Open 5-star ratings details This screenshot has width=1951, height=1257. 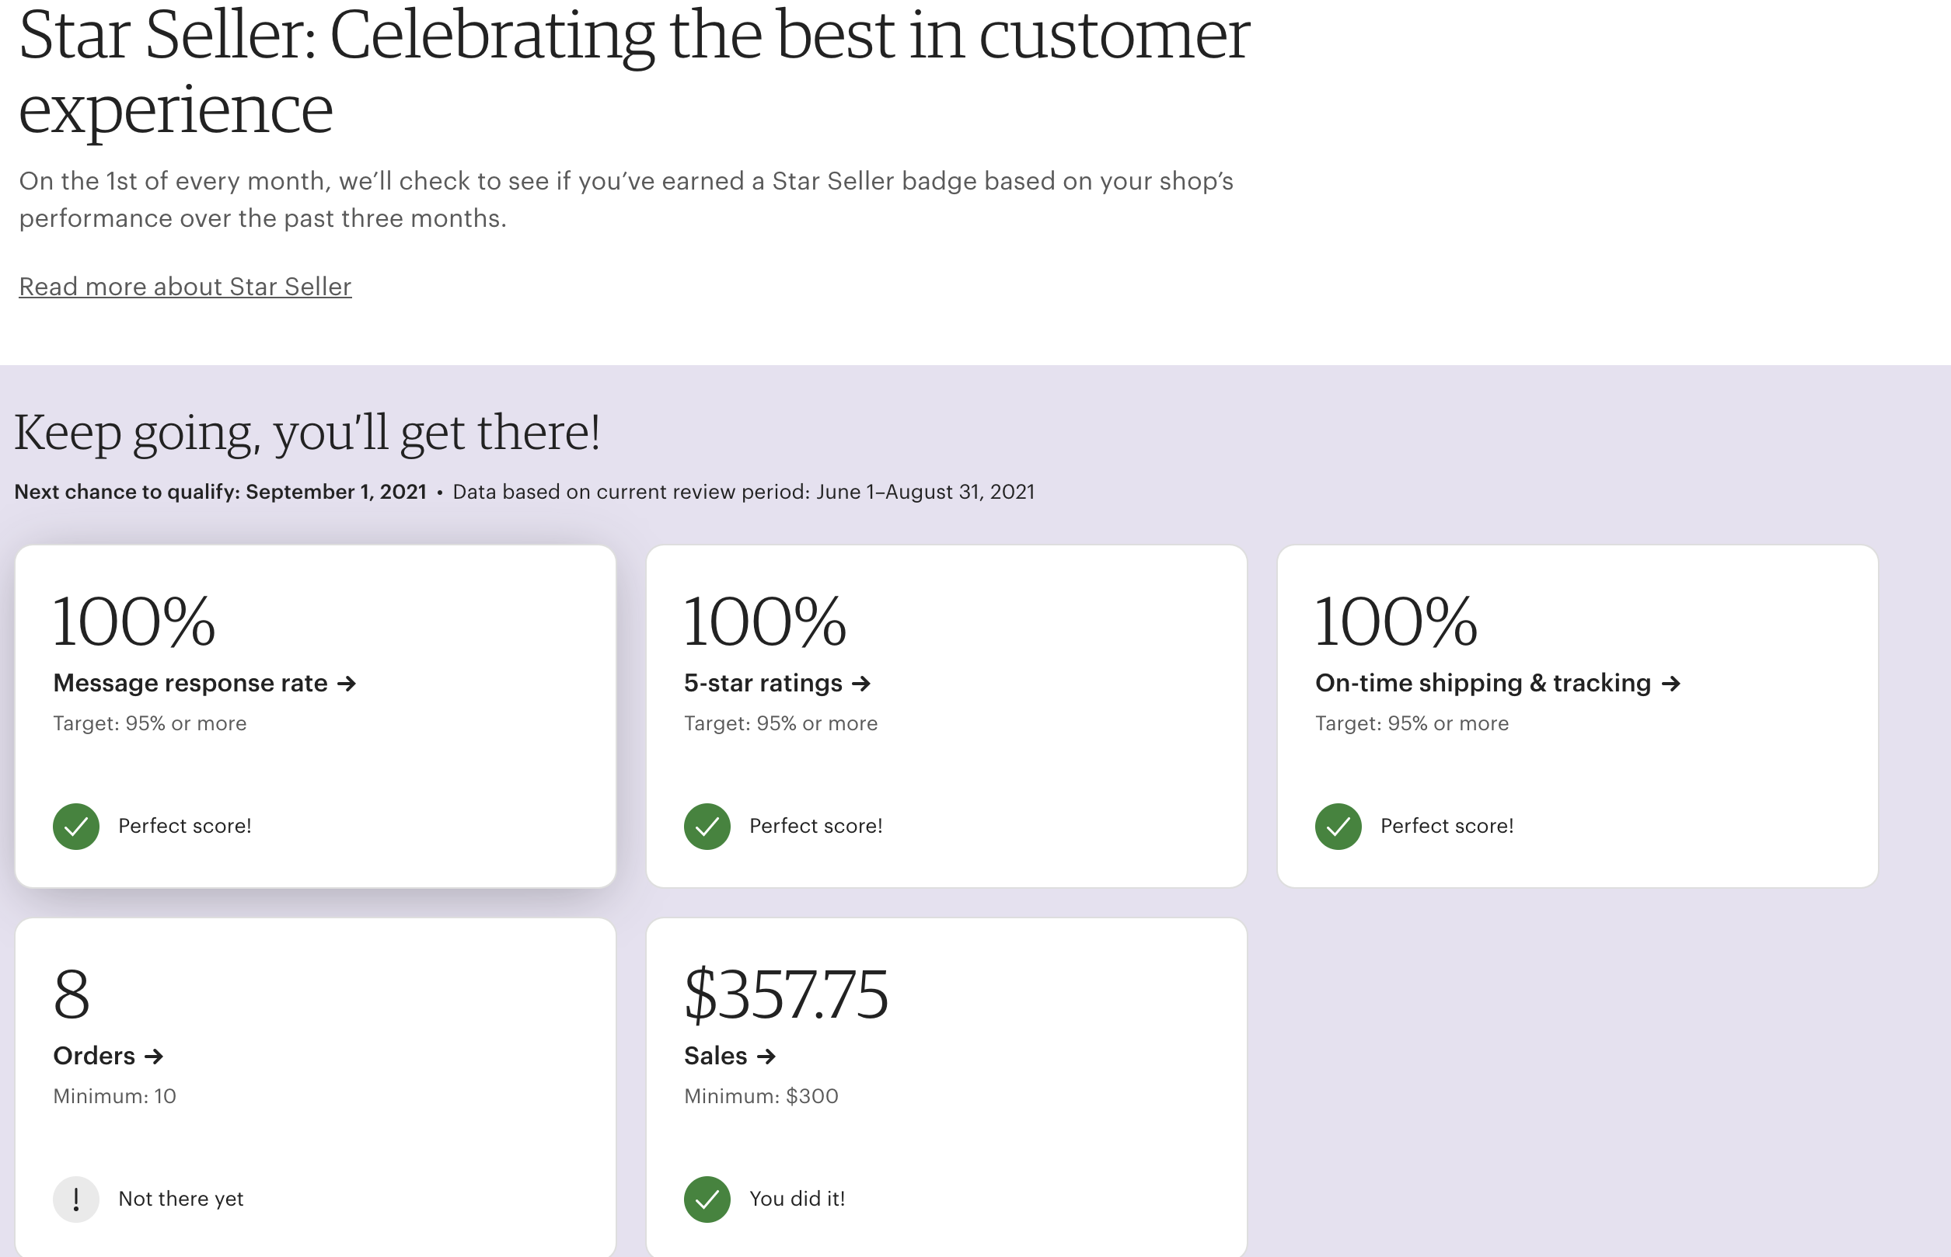pos(763,683)
